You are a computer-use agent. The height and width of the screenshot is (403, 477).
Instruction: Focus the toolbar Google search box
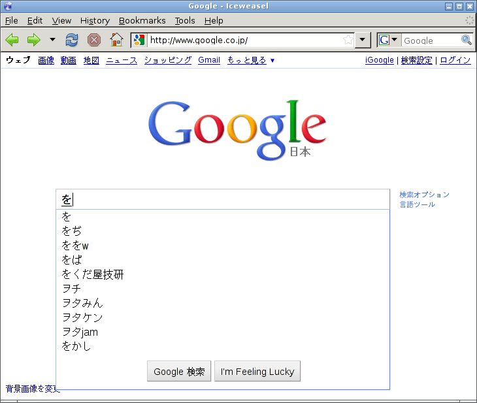(x=431, y=40)
